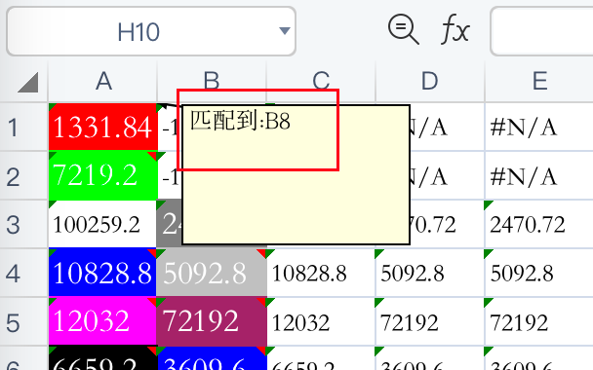This screenshot has width=593, height=370.
Task: Click cell D4 showing 5092.8
Action: pos(429,273)
